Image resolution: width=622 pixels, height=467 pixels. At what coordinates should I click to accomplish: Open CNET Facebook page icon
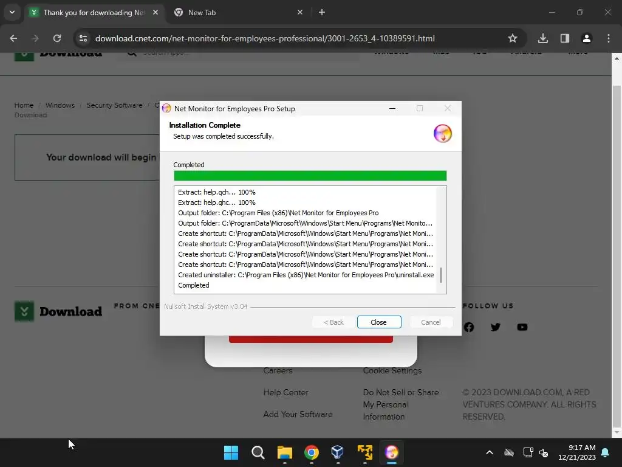click(x=469, y=327)
